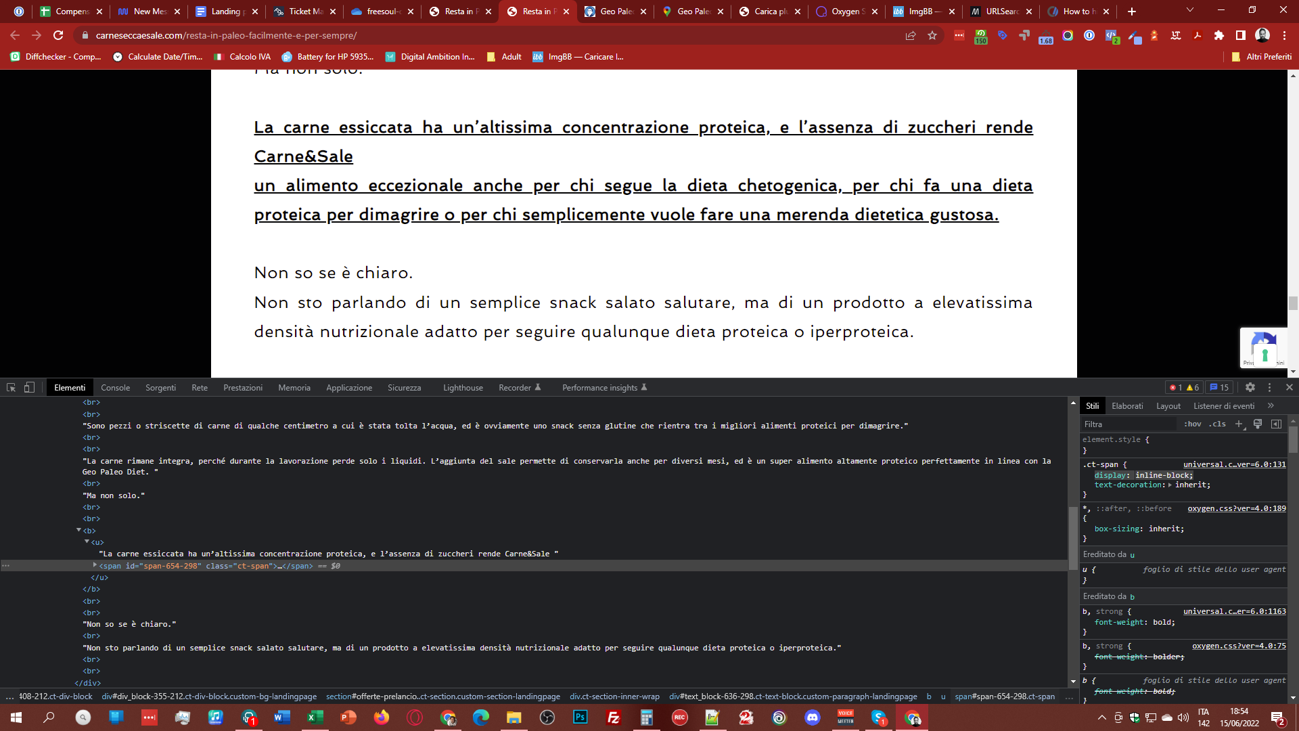The width and height of the screenshot is (1299, 731).
Task: Collapse the <u> element node
Action: [x=87, y=542]
